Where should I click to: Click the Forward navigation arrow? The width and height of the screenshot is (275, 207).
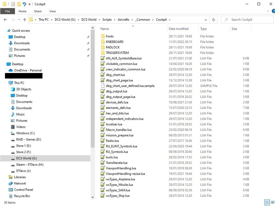[x=13, y=19]
